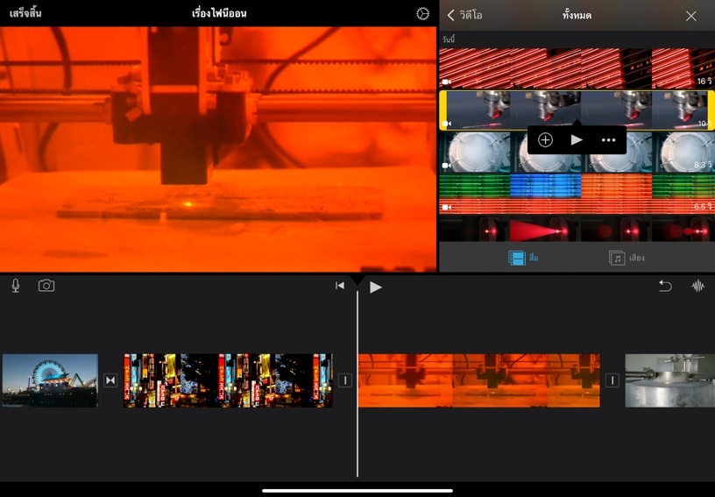
Task: Close the media browser panel
Action: coord(691,16)
